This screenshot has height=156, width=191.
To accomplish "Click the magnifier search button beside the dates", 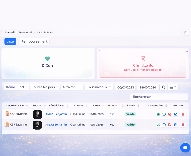I will (x=164, y=87).
